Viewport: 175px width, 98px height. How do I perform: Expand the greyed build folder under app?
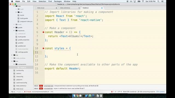(x=16, y=9)
